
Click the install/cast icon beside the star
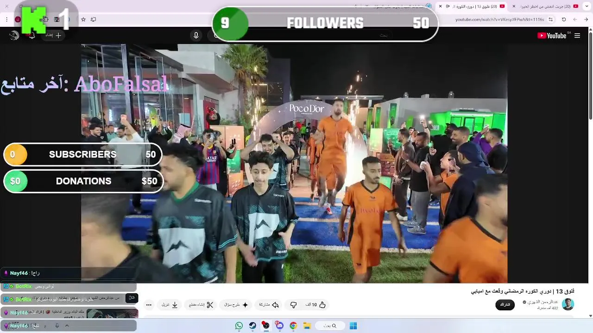pyautogui.click(x=93, y=19)
